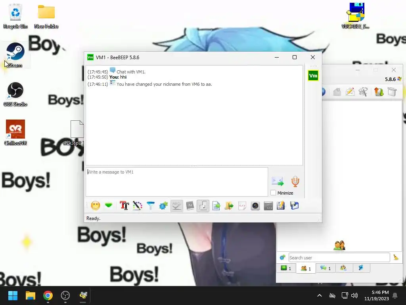Open Google Chrome from taskbar
Viewport: 406px width, 305px height.
click(48, 295)
